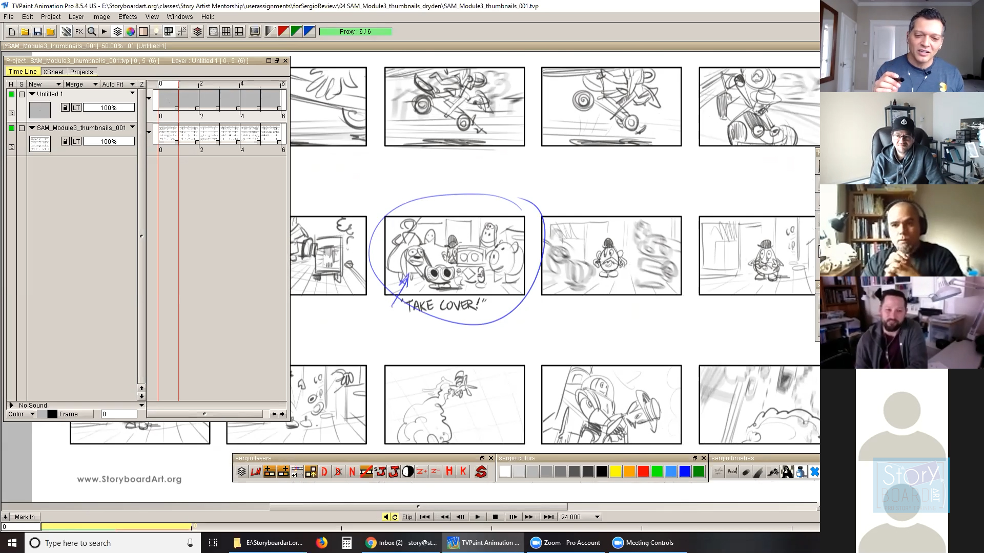Toggle LT light table on SAM_Module3_thumbnails_001 layer
The image size is (984, 553).
[76, 141]
